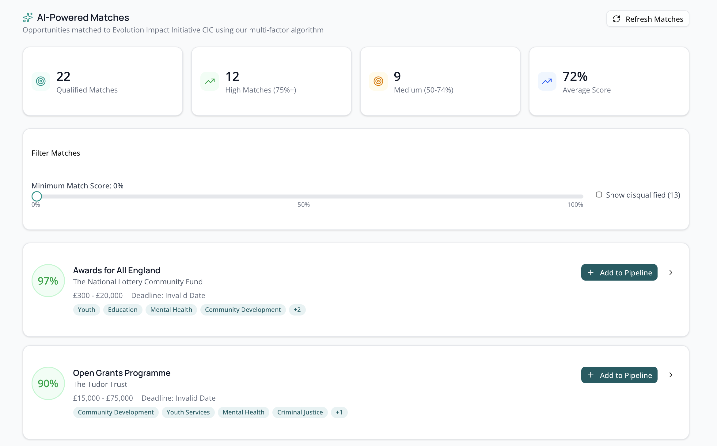This screenshot has width=717, height=446.
Task: Click the green trending-up High Matches icon
Action: pos(210,81)
